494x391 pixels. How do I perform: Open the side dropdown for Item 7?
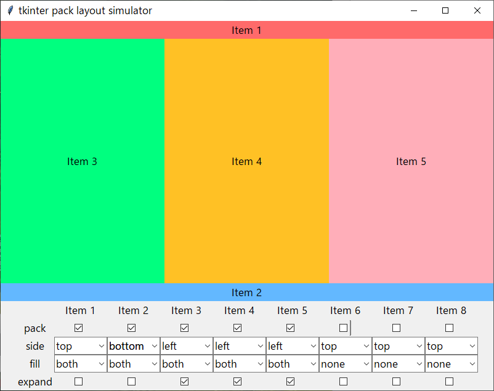point(399,346)
